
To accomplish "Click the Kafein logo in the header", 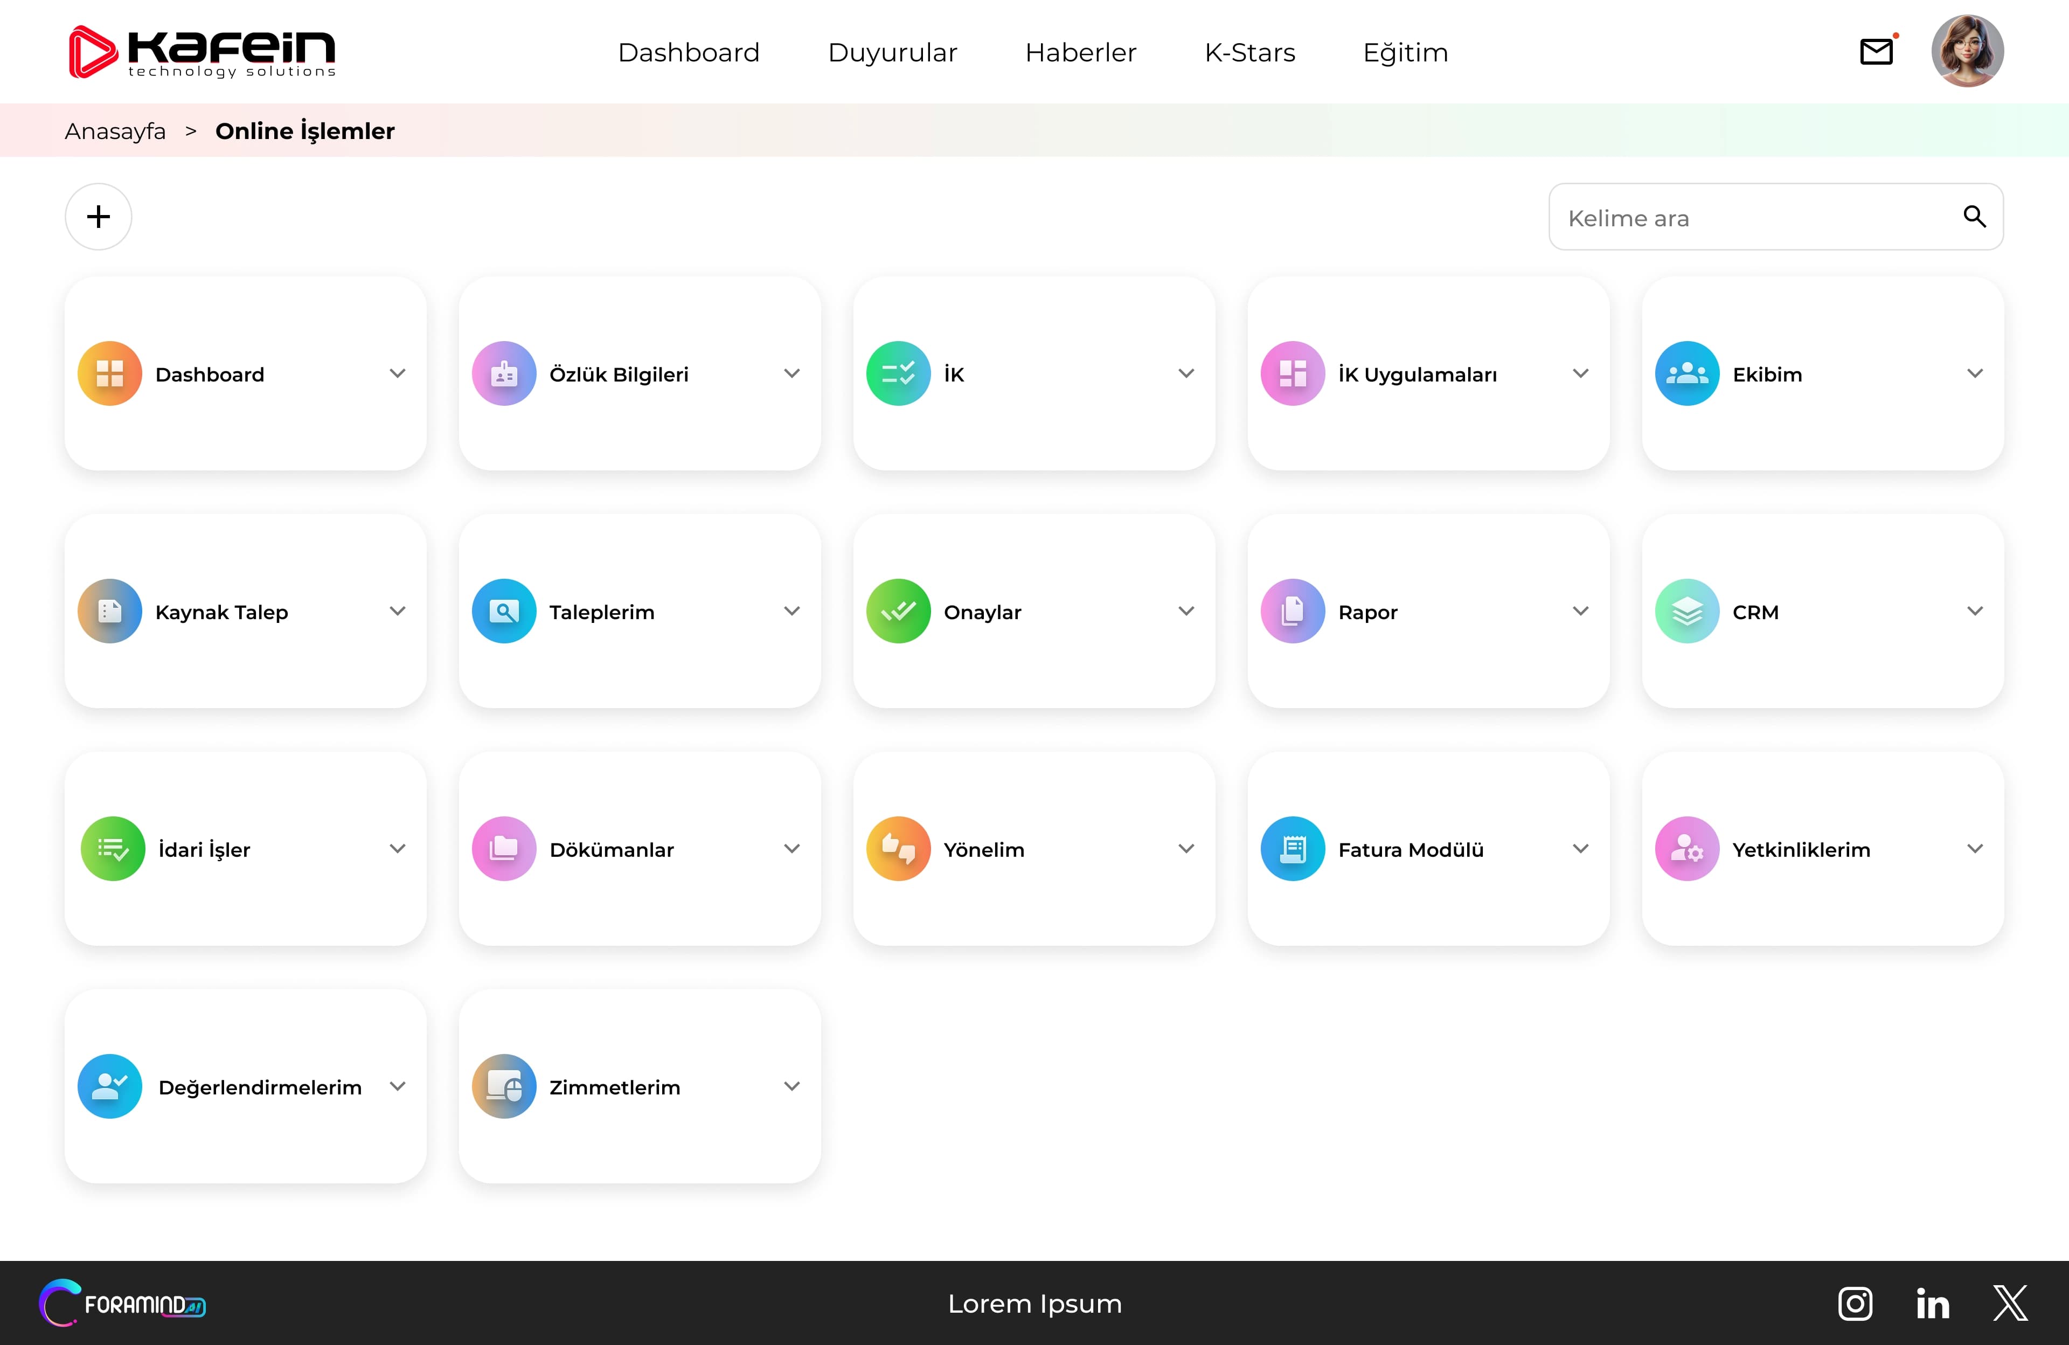I will 202,52.
